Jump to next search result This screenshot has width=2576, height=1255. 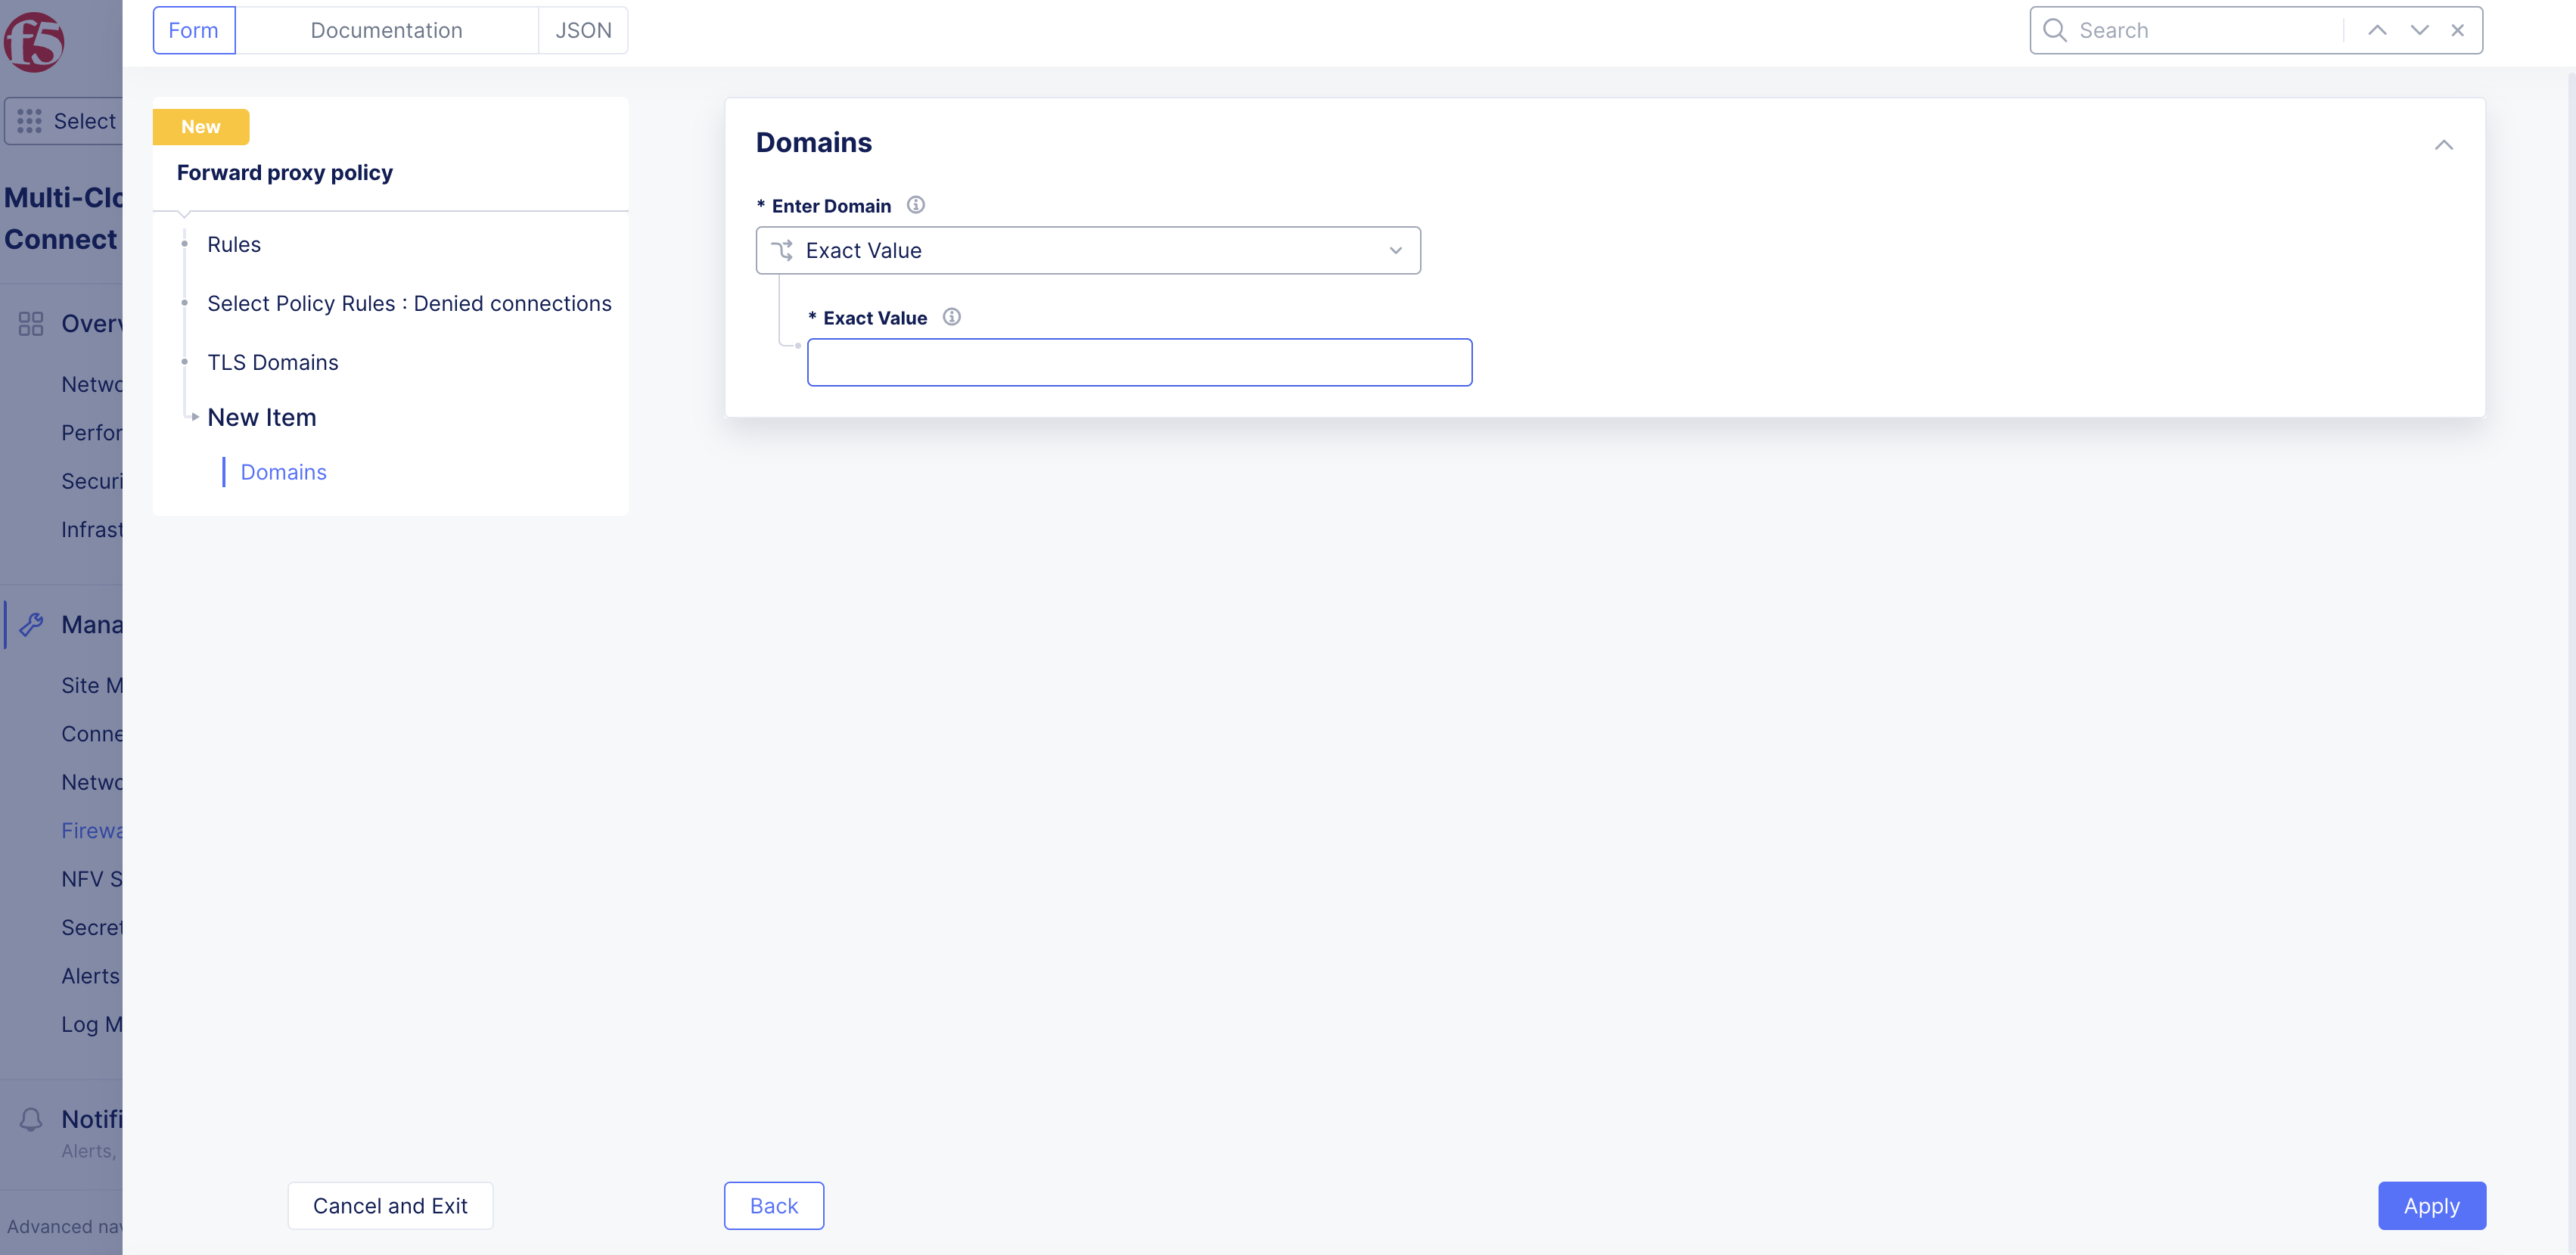click(2419, 30)
